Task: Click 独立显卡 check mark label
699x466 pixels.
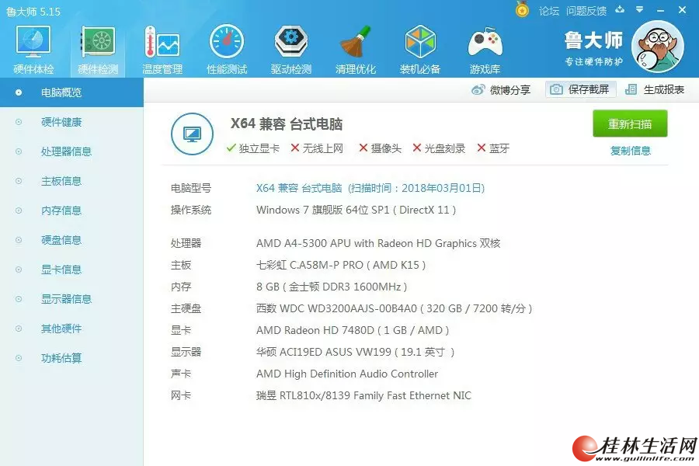Action: click(x=252, y=148)
